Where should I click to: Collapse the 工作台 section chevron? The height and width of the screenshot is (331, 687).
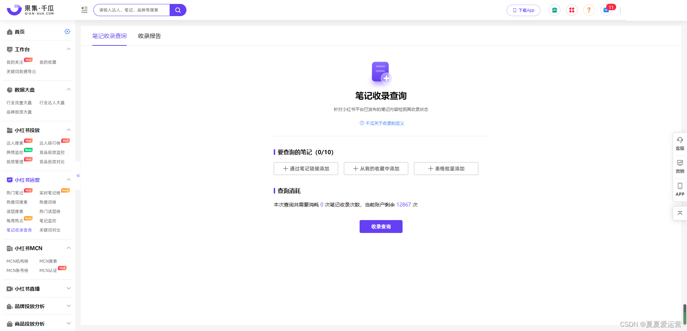(69, 49)
